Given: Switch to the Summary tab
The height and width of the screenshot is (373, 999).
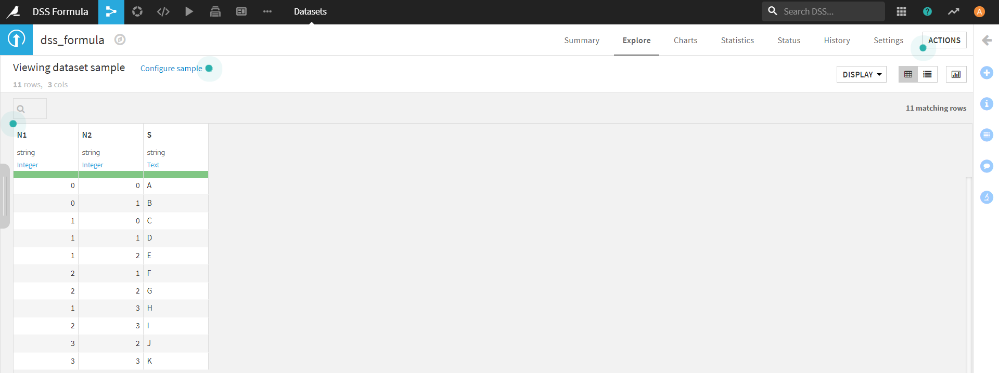Looking at the screenshot, I should (582, 40).
